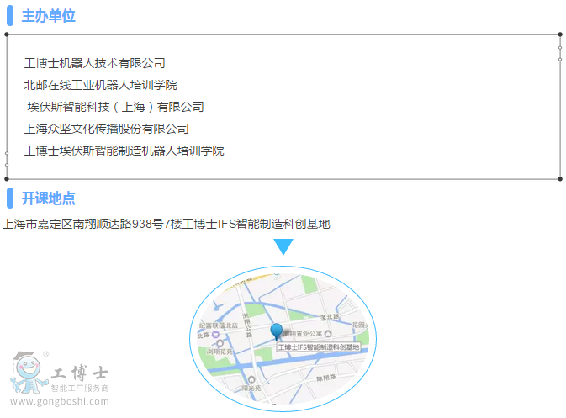Click the 工博士IFS智能制造科创基地 map label
This screenshot has width=566, height=418.
click(318, 347)
